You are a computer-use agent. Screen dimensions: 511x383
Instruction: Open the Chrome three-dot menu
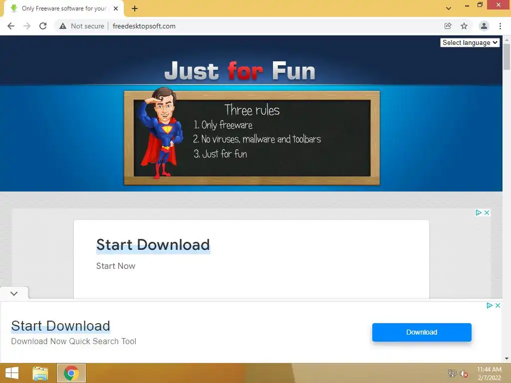pyautogui.click(x=500, y=26)
